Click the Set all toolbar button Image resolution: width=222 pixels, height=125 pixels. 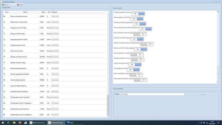[13, 5]
